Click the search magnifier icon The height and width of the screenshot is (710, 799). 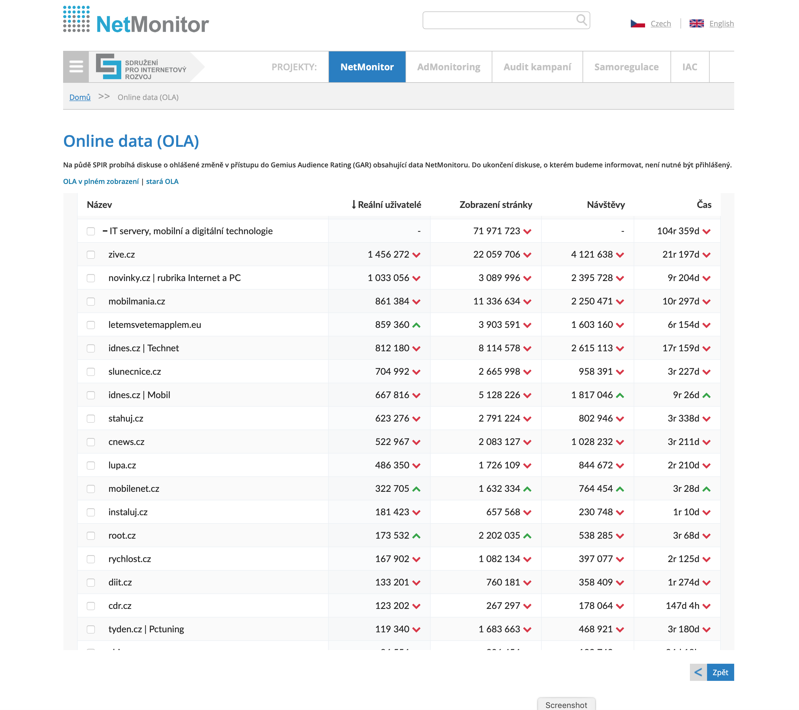(581, 20)
